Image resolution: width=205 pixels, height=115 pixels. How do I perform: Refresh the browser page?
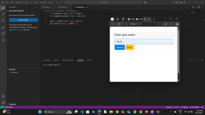point(119,24)
